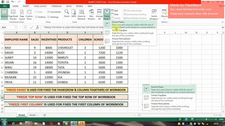
Task: Confirm entry with formula bar checkmark
Action: click(32, 27)
